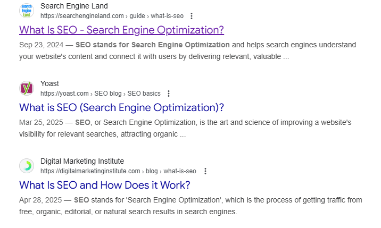The image size is (381, 228).
Task: Open three-dot menu beside searchengineland.com URL
Action: [192, 16]
